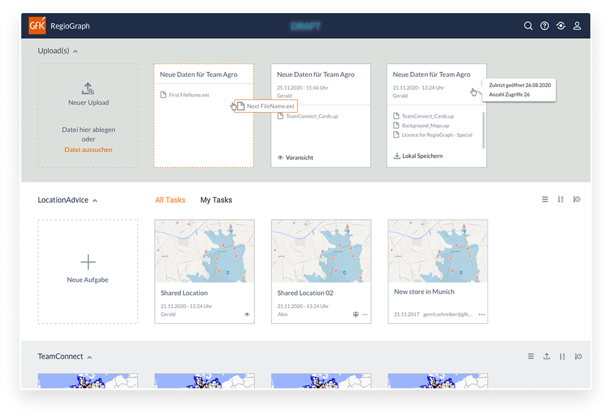The image size is (612, 418).
Task: Click the Datei aussuchen link
Action: click(x=88, y=150)
